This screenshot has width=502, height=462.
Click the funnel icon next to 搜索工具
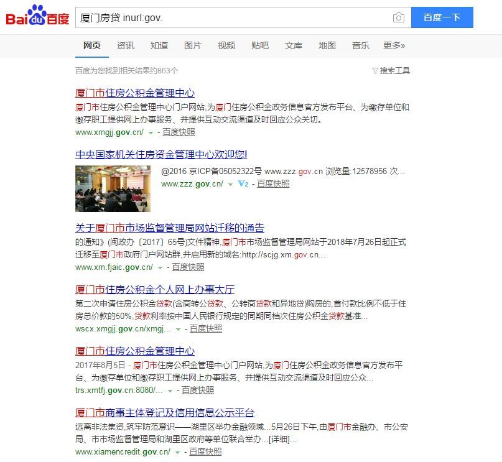click(375, 71)
